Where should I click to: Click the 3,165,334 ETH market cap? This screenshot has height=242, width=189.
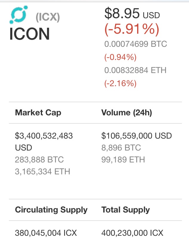pyautogui.click(x=42, y=172)
